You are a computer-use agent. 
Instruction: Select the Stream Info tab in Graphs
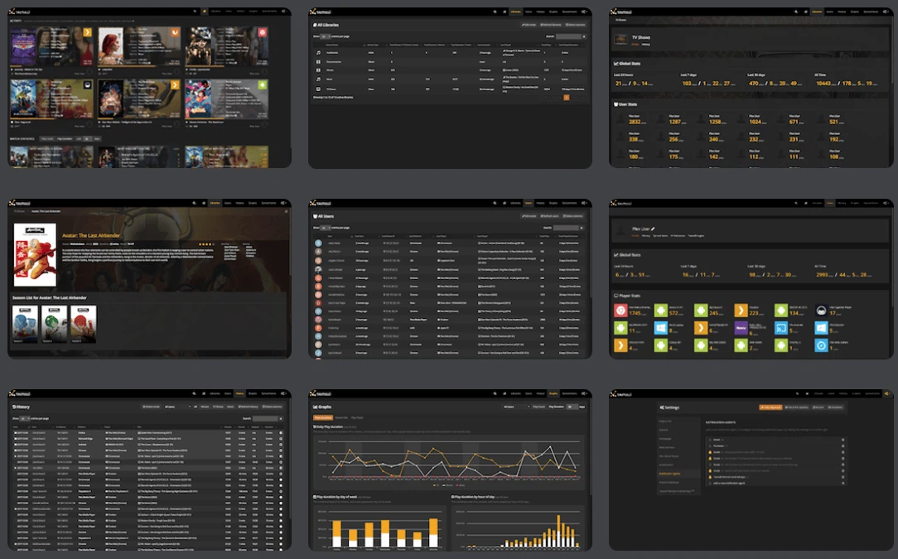pos(341,417)
